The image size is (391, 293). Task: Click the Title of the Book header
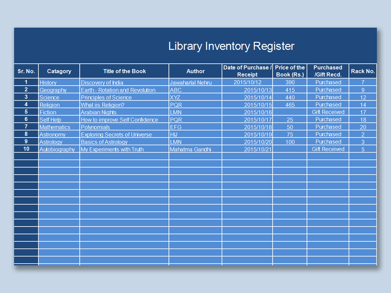(x=124, y=71)
